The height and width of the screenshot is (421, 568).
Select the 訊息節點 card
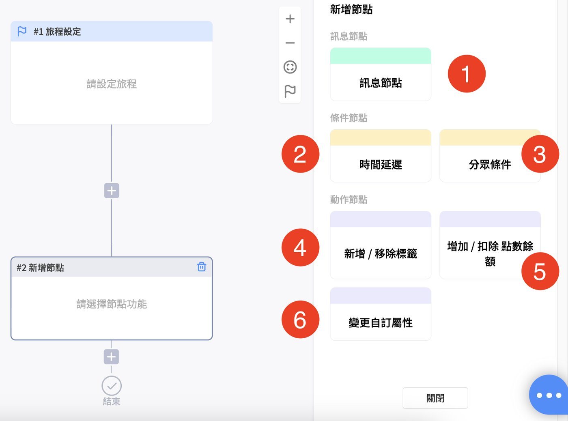pyautogui.click(x=381, y=74)
